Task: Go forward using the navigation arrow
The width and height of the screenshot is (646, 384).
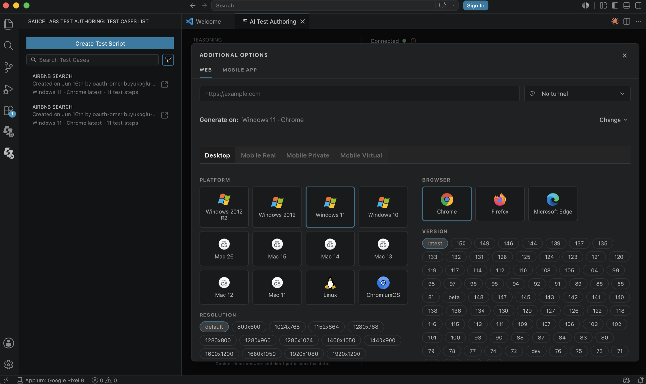Action: 204,5
